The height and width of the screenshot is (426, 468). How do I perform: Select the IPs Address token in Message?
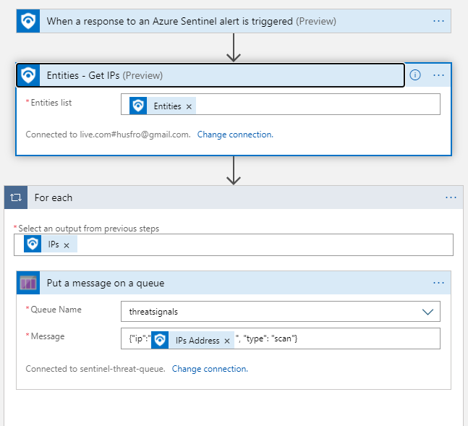(x=193, y=340)
